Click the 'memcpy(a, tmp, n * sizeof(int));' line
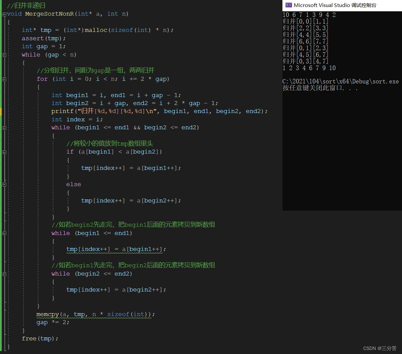Viewport: 402px width, 354px height. (x=96, y=314)
